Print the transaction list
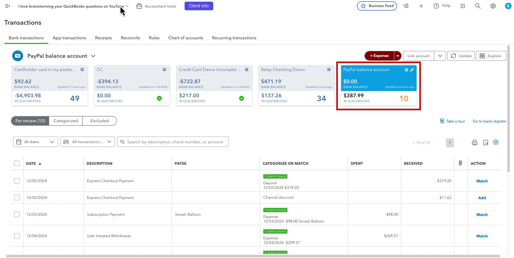Image resolution: width=514 pixels, height=258 pixels. point(475,143)
